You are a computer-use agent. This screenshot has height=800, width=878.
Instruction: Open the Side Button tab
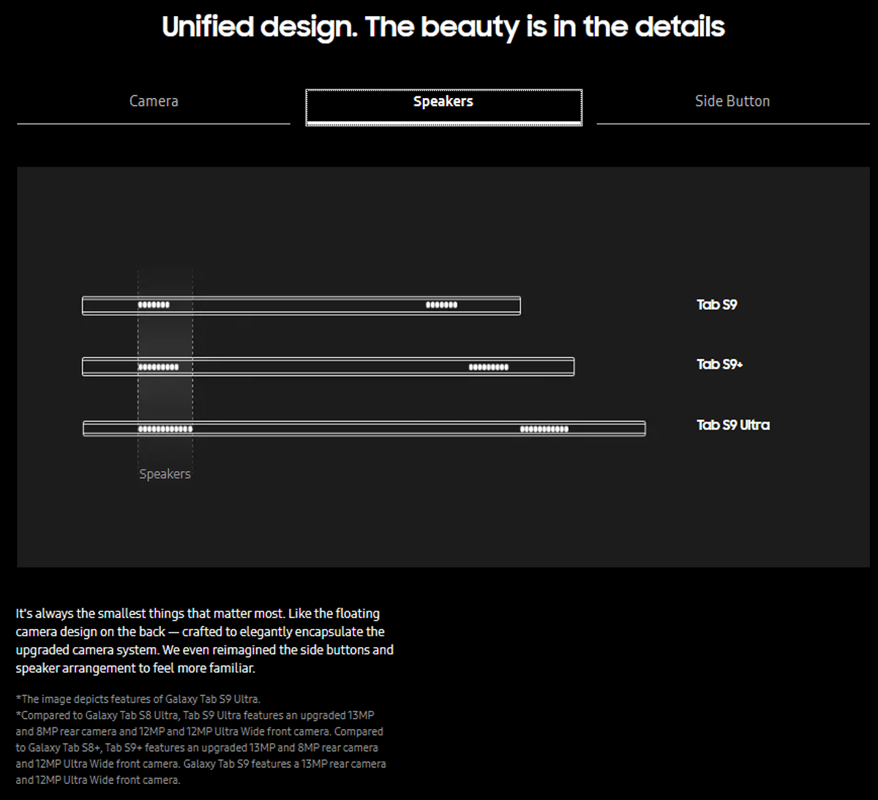732,102
